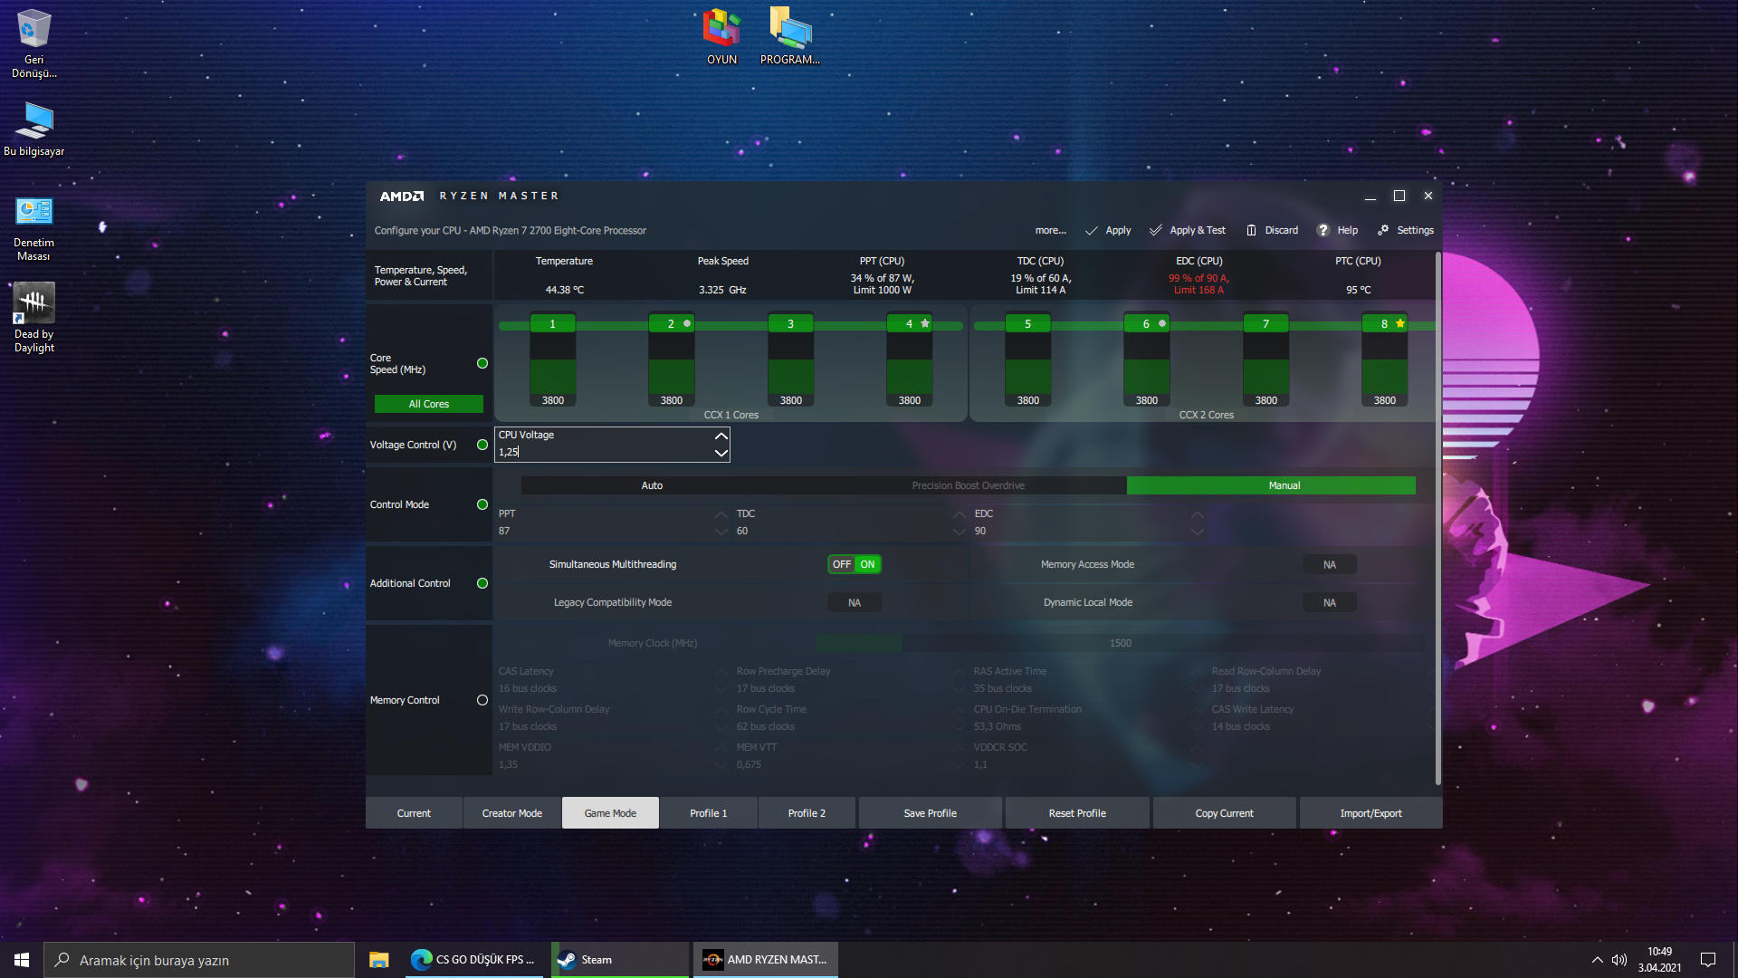Click the Discard trash icon

pos(1251,230)
